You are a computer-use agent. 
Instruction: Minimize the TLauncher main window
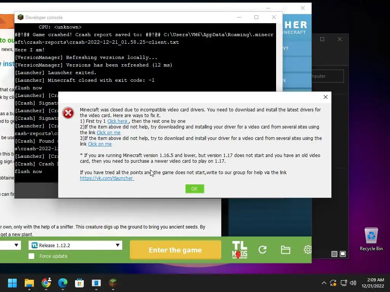[268, 8]
